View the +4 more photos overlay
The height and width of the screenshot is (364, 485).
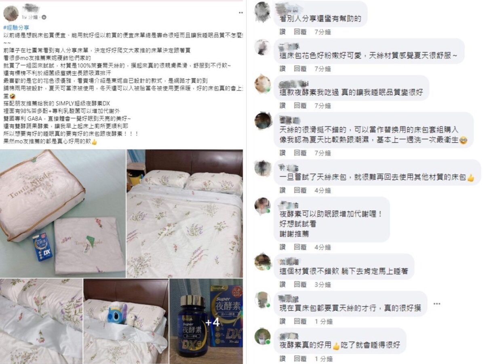pyautogui.click(x=206, y=321)
